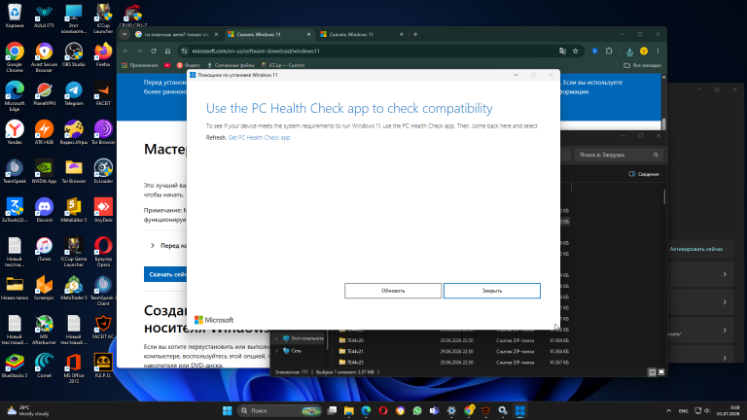The image size is (747, 420).
Task: Open the Telegram desktop icon
Action: click(73, 93)
